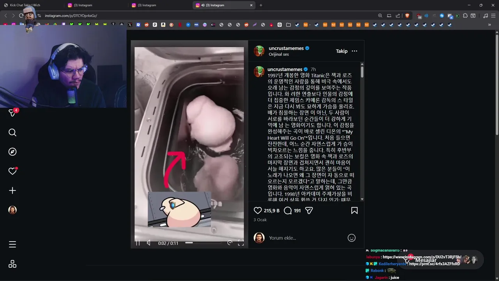
Task: Open the Explore compass icon
Action: [x=12, y=152]
